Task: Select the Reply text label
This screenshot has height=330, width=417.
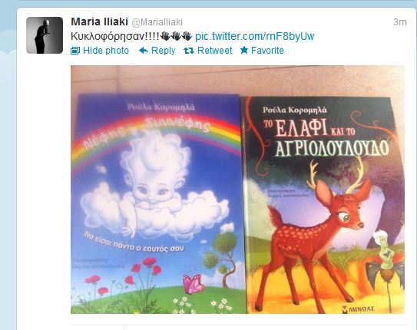Action: point(163,51)
